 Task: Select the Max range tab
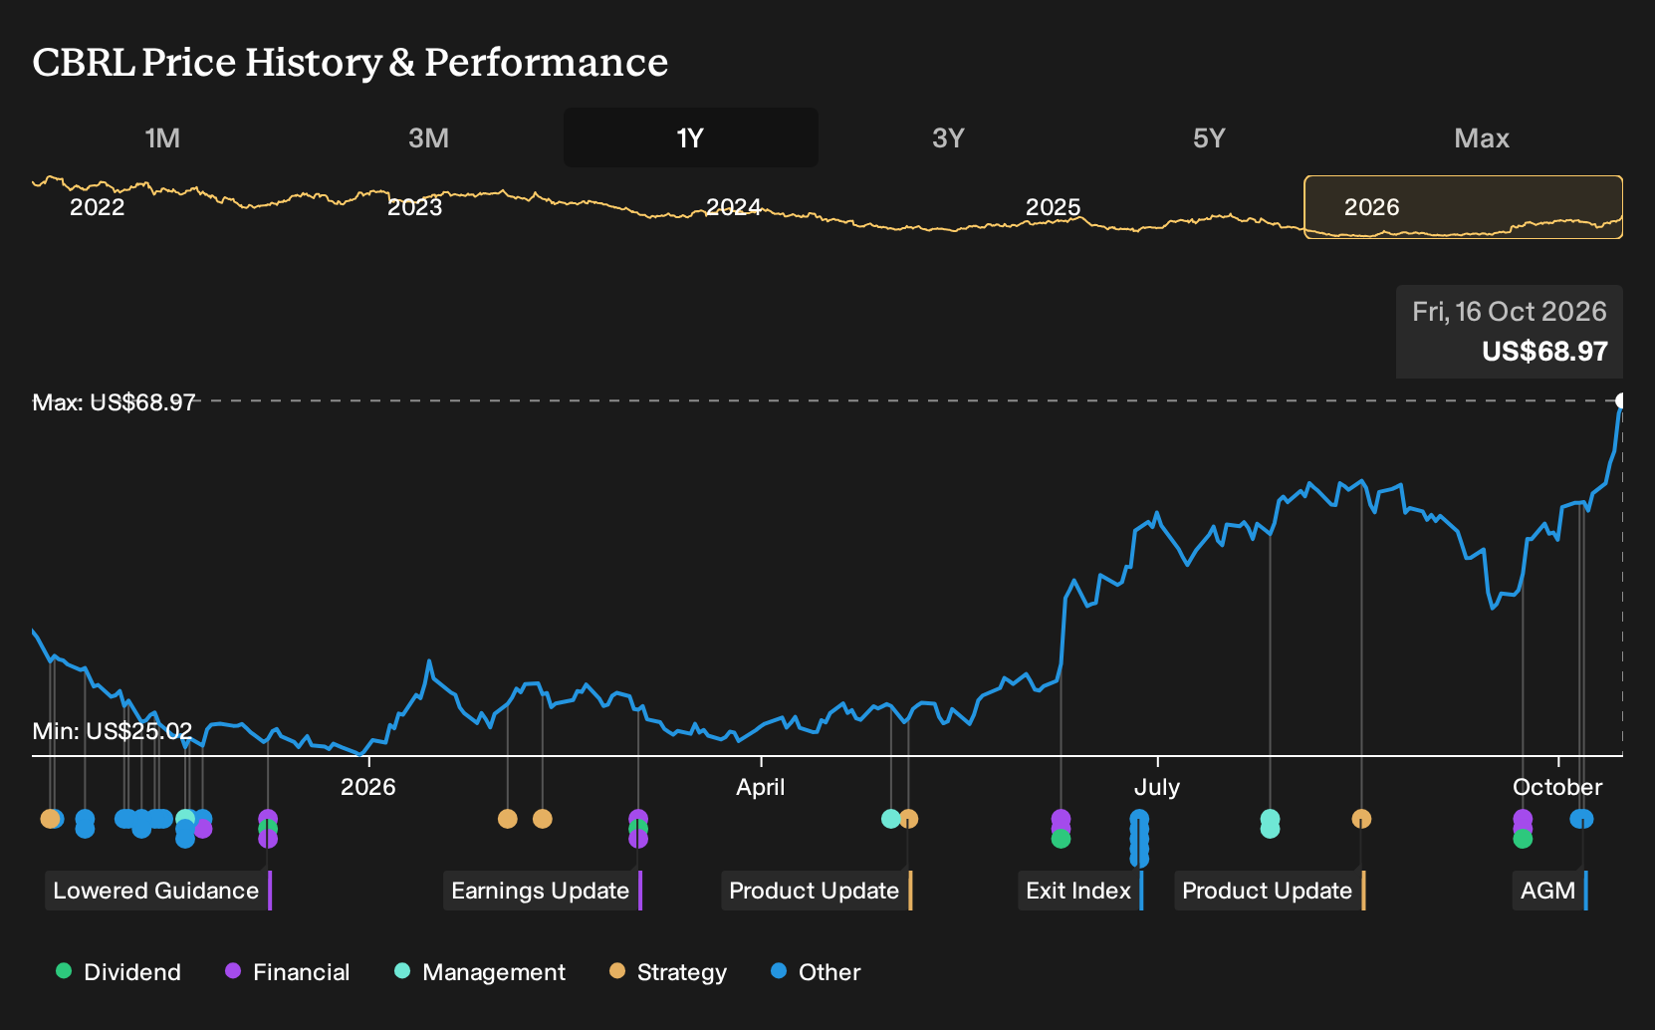(x=1482, y=137)
